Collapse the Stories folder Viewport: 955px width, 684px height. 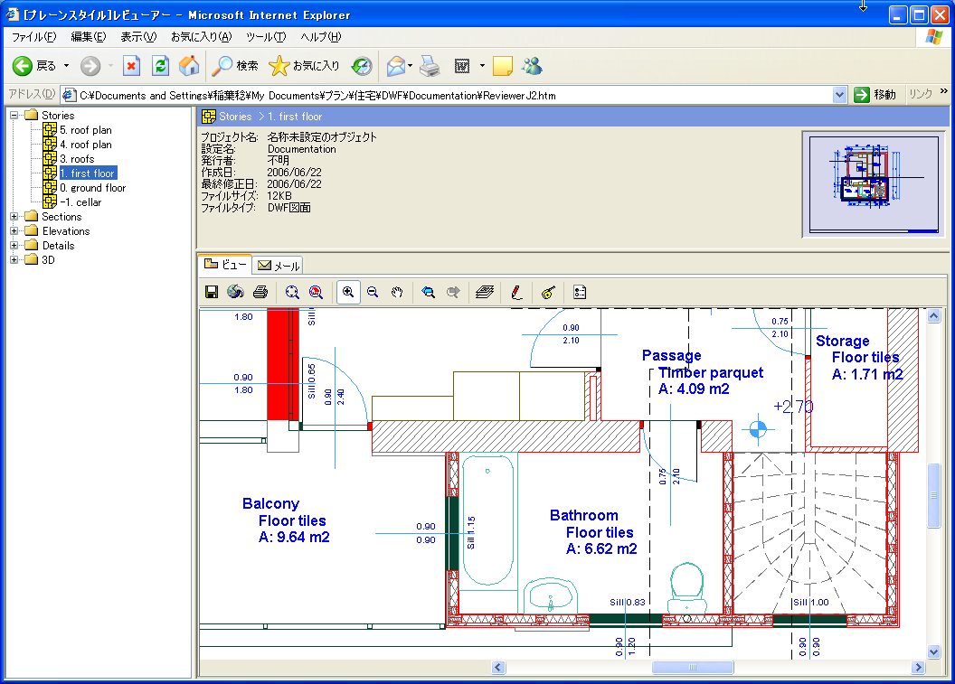coord(14,116)
